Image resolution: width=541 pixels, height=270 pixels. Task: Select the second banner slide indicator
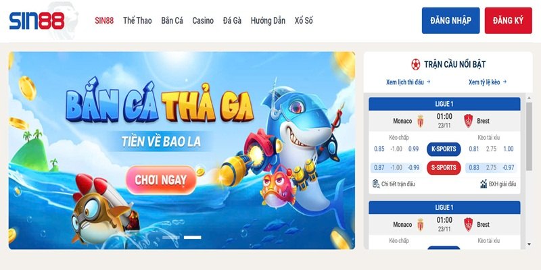(193, 238)
